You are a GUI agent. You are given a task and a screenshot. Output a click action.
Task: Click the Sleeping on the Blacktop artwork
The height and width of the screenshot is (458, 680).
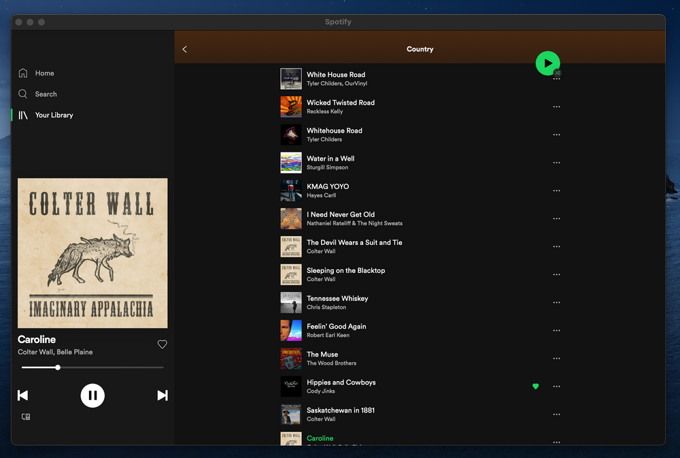(x=291, y=274)
